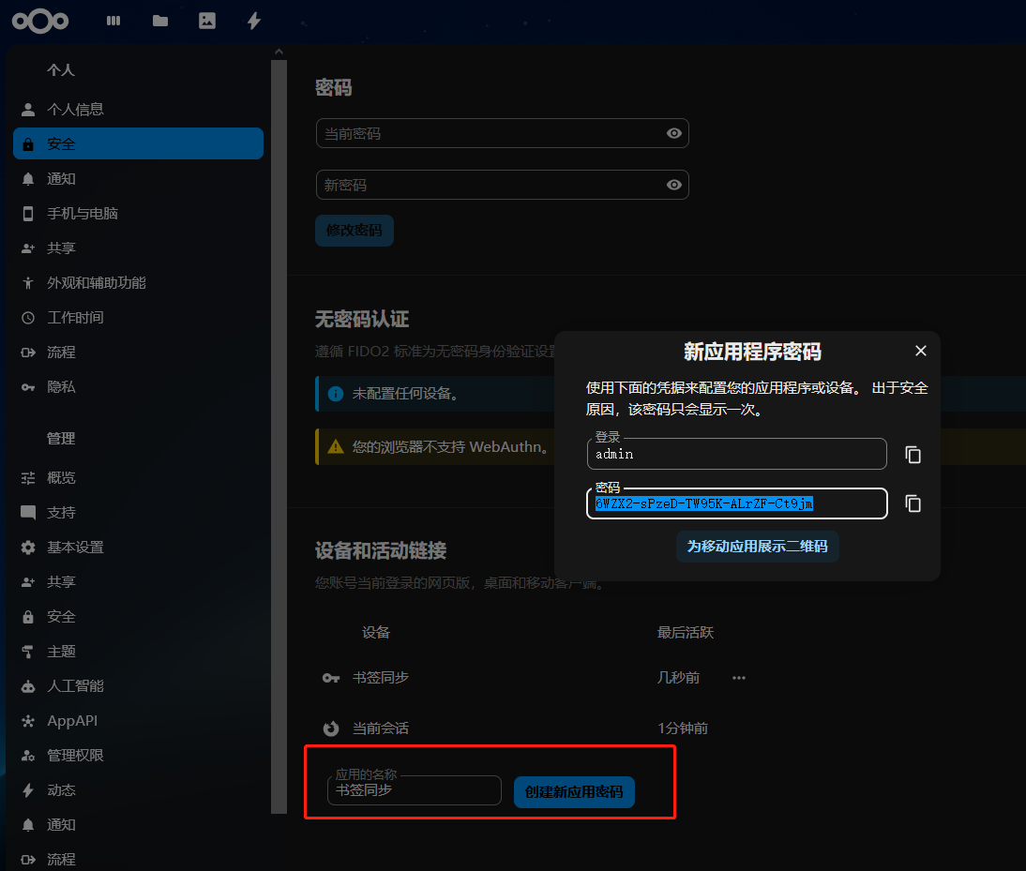Click the sidebar vertical scrollbar
1026x871 pixels.
(279, 437)
